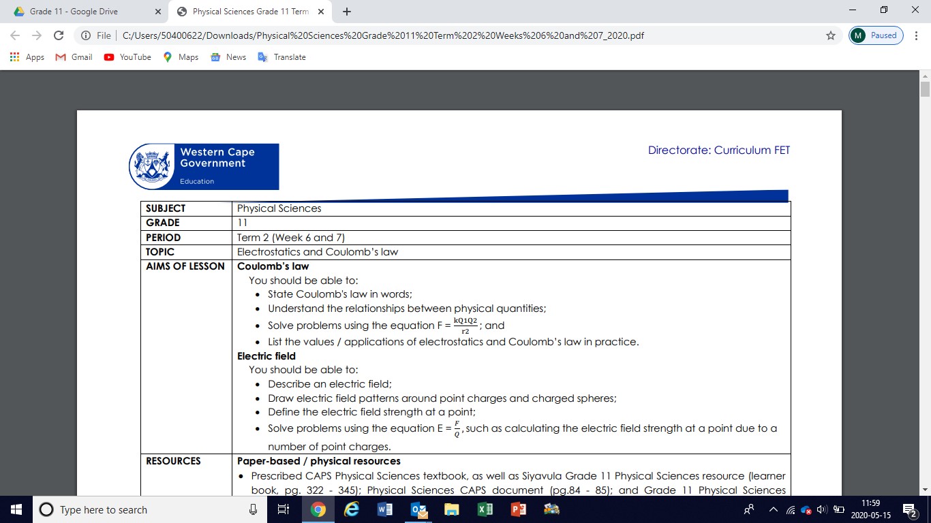View site information for the File address
The width and height of the screenshot is (931, 523).
pos(96,35)
